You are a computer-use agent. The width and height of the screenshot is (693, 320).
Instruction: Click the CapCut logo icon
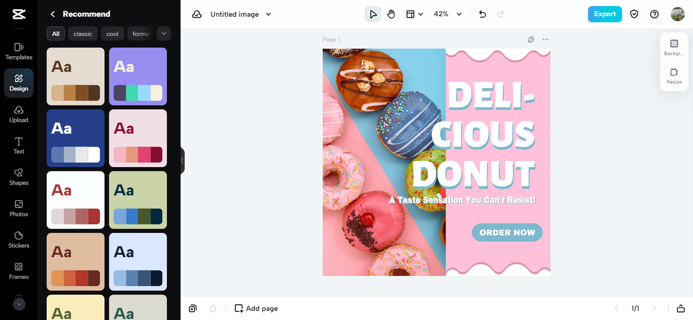[19, 15]
